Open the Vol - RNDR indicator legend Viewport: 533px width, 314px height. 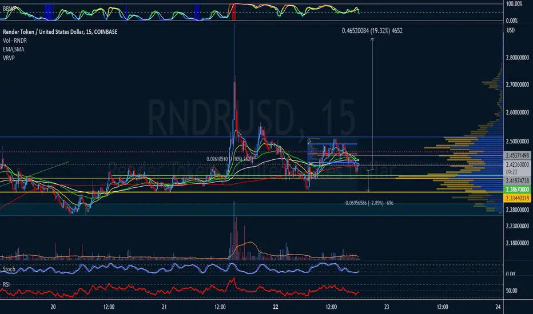[15, 41]
